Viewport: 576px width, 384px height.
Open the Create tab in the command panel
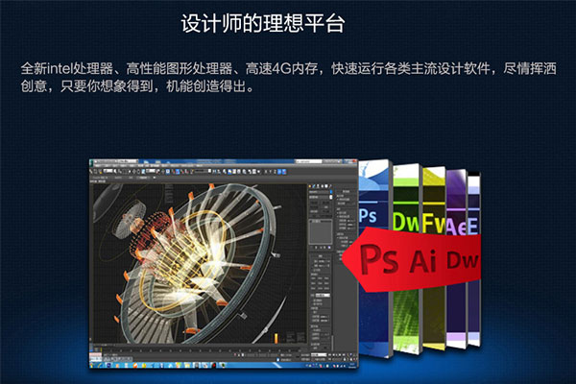coord(310,186)
